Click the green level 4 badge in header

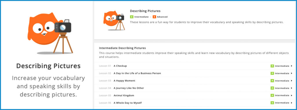[x=132, y=17]
